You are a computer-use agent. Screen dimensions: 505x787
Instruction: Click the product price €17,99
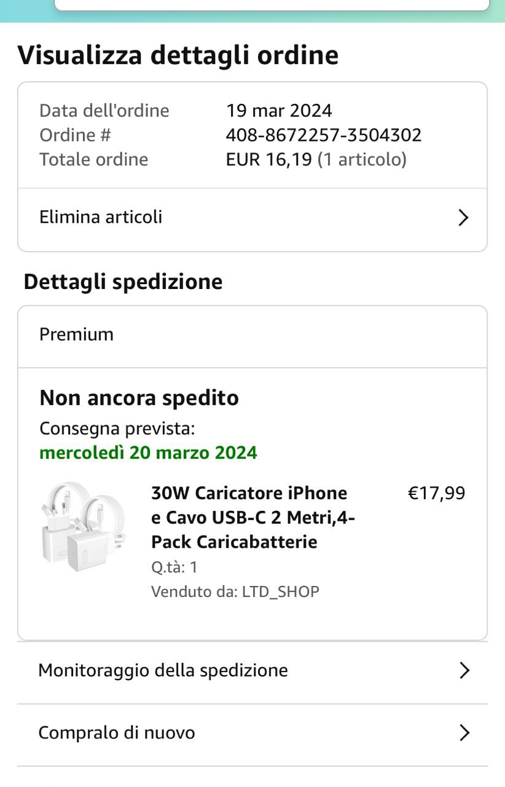(436, 493)
